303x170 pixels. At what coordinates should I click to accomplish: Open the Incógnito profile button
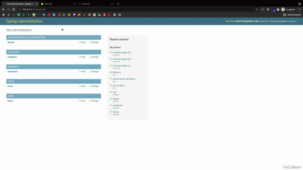click(288, 9)
